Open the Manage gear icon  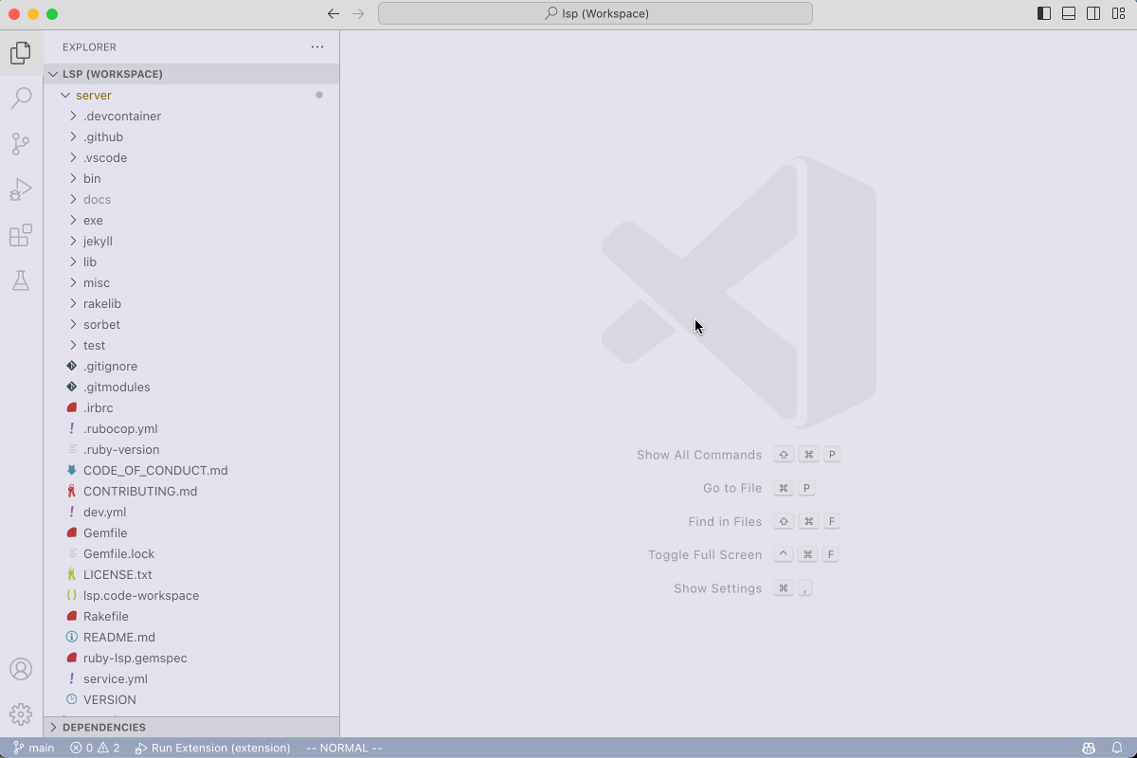pyautogui.click(x=21, y=714)
